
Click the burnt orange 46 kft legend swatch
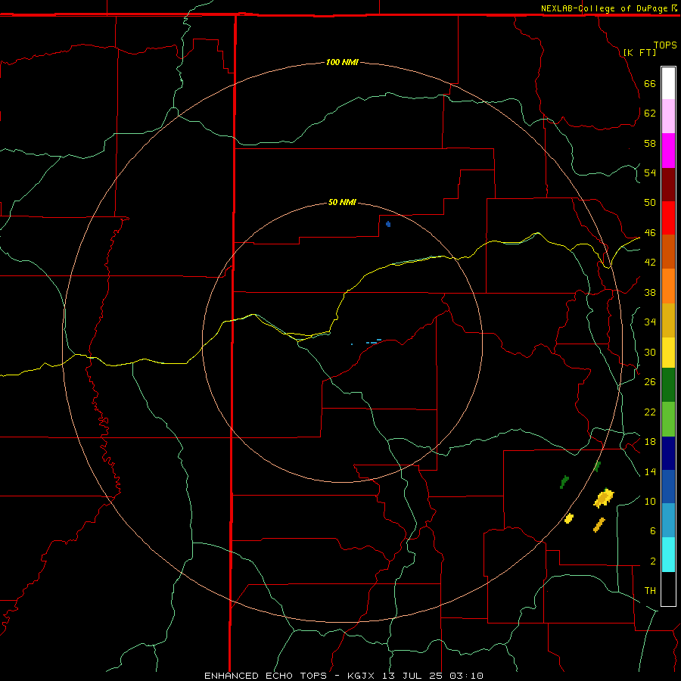pos(668,252)
